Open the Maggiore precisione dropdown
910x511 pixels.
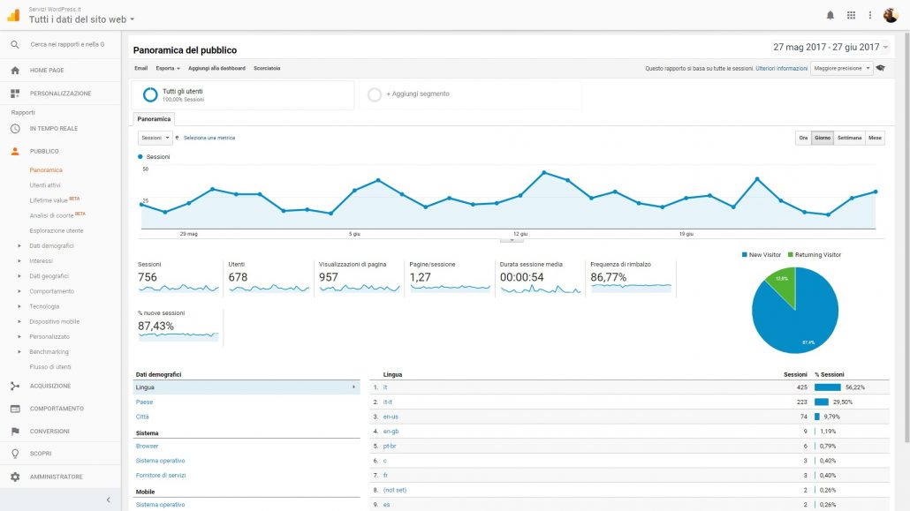(841, 68)
